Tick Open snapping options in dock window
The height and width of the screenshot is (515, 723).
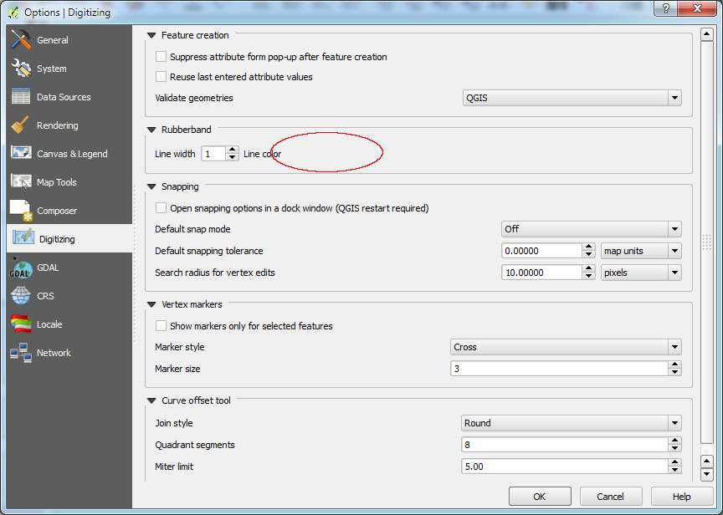tap(161, 207)
